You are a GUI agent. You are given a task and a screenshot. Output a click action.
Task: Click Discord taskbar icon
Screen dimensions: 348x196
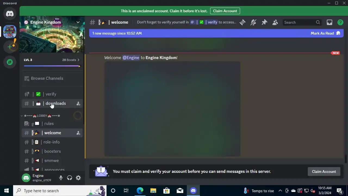point(193,191)
